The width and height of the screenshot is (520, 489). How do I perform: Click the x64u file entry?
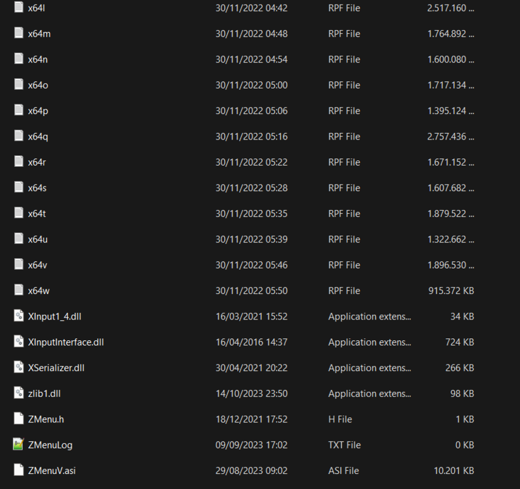[x=244, y=239]
